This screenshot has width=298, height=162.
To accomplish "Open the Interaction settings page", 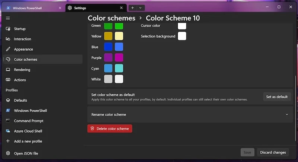I will (x=43, y=39).
